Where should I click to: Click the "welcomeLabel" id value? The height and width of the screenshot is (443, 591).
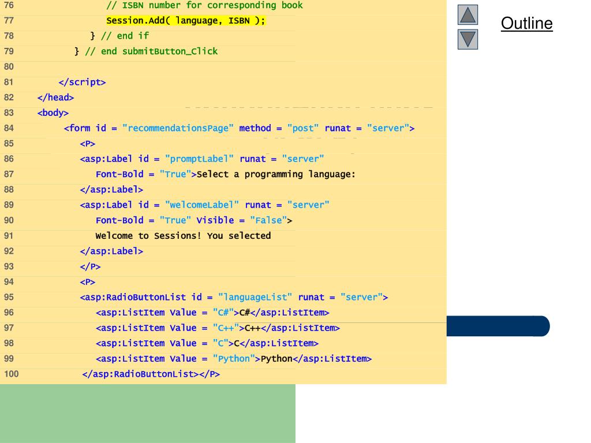tap(201, 205)
